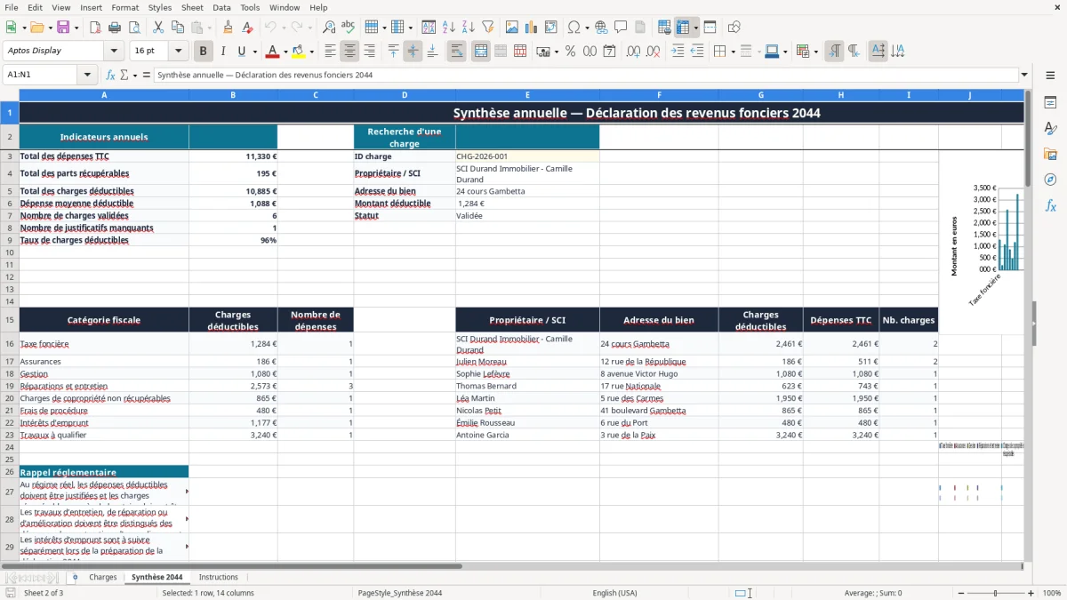
Task: Format as percent
Action: tap(570, 52)
